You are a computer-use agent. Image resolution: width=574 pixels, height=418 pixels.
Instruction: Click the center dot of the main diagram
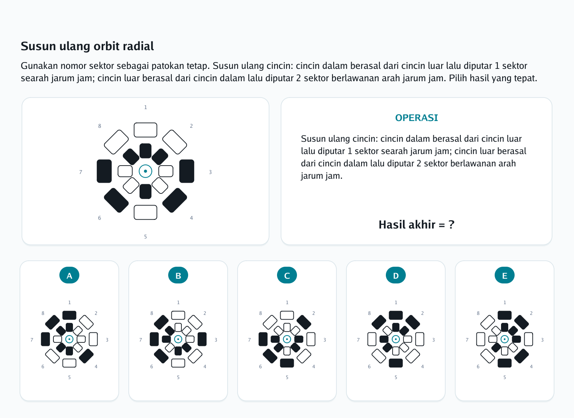(x=145, y=171)
